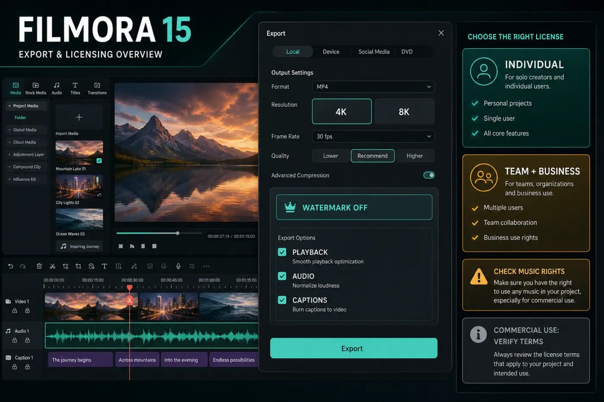Viewport: 604px width, 402px height.
Task: Click the crown icon in Watermark Off
Action: pyautogui.click(x=290, y=207)
